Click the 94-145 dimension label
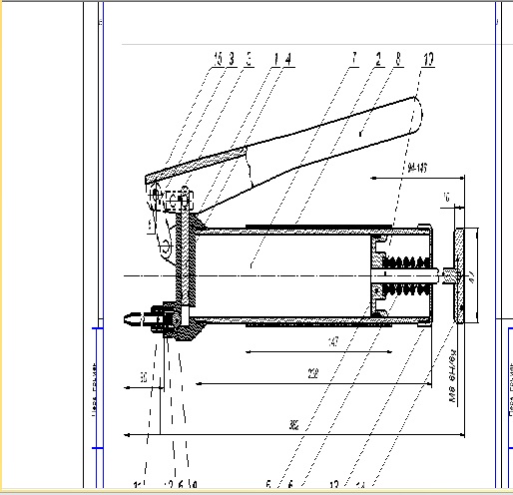Image resolution: width=513 pixels, height=495 pixels. click(x=417, y=168)
